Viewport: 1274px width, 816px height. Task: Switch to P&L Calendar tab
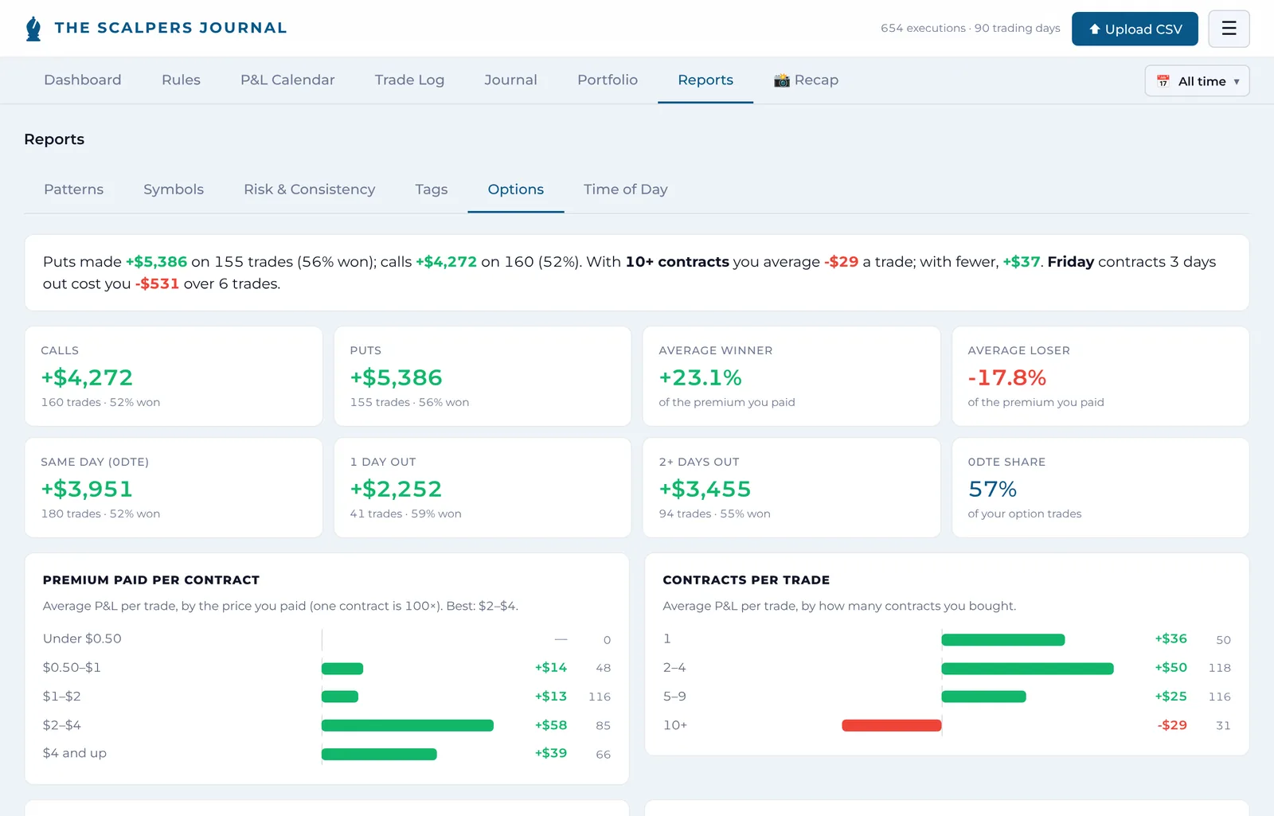coord(287,80)
